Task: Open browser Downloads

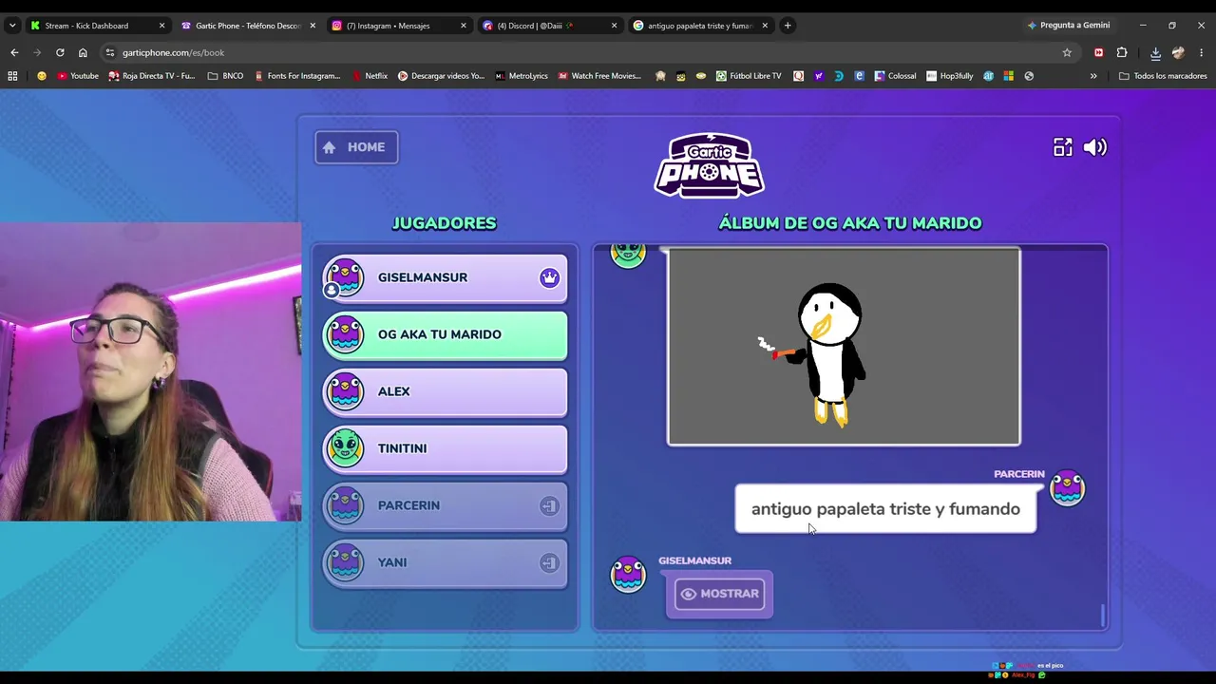Action: [x=1155, y=52]
